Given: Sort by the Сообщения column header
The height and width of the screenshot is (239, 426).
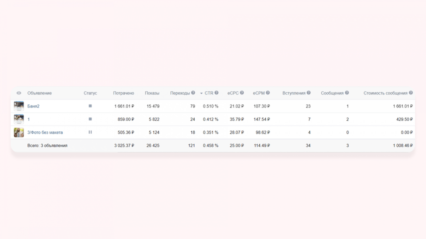Looking at the screenshot, I should (x=332, y=93).
